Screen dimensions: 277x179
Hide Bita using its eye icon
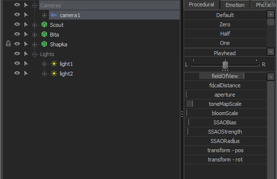pos(17,34)
